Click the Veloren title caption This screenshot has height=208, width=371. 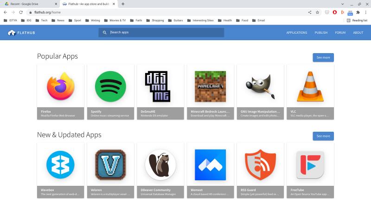tap(96, 190)
